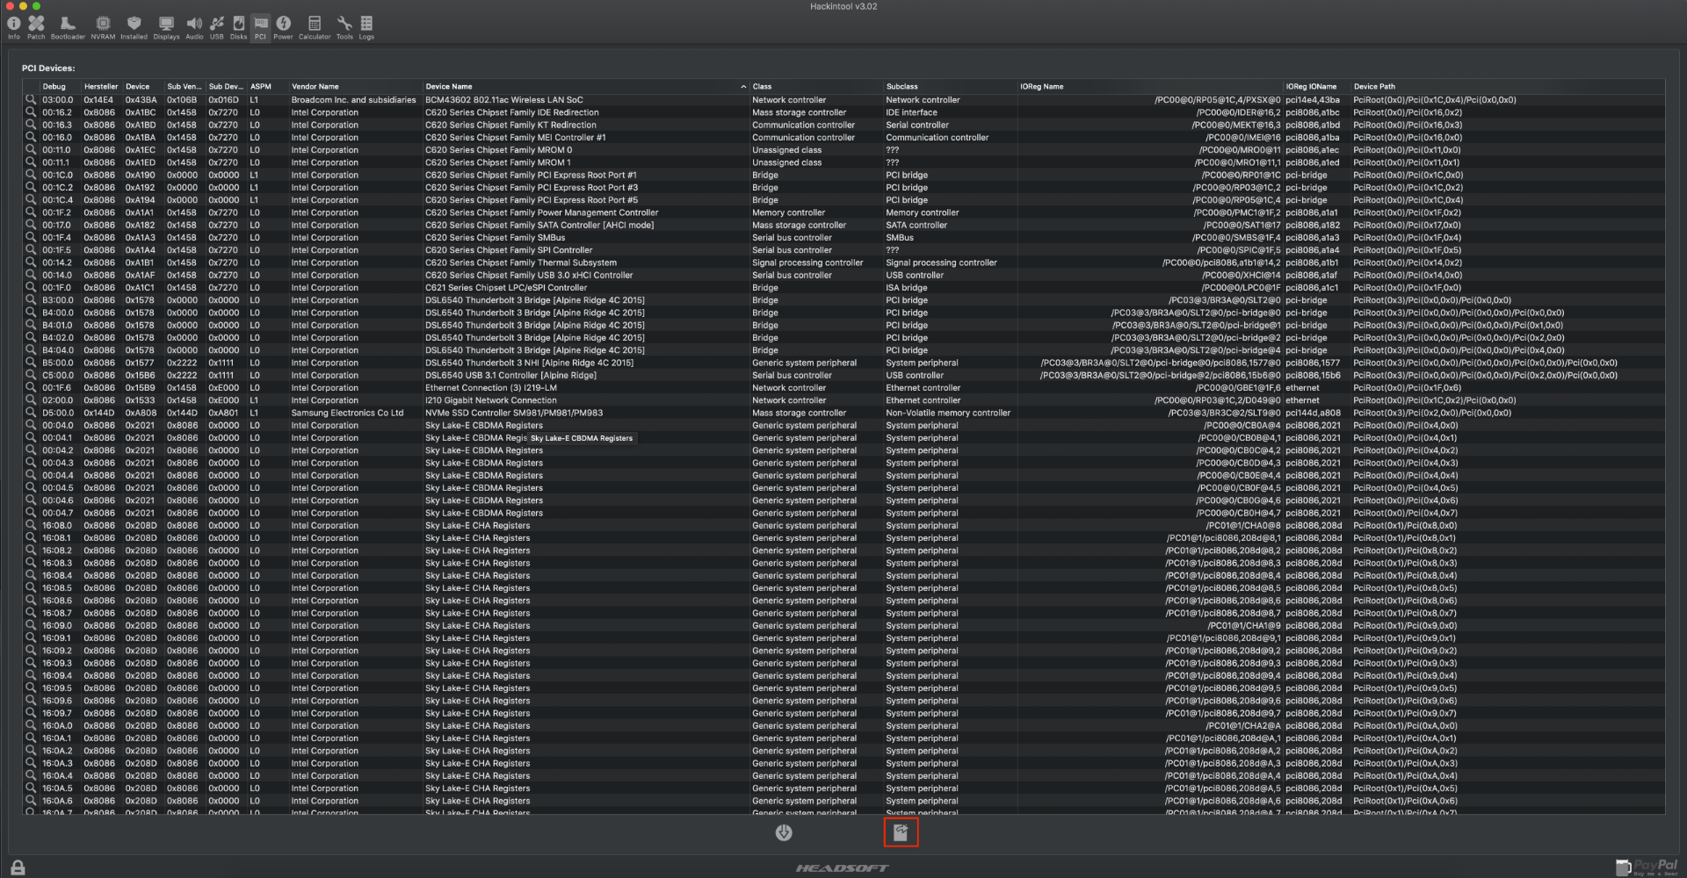Sort by the IOReg Name column header
This screenshot has width=1687, height=878.
1150,87
